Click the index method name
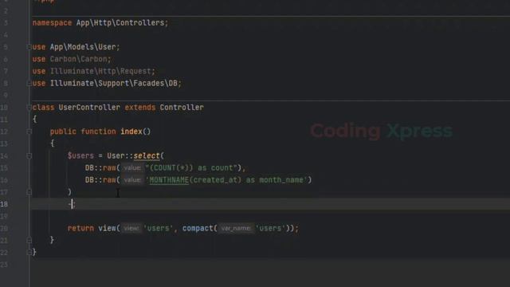 [x=131, y=132]
